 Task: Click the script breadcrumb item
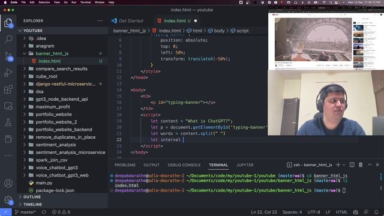coord(239,31)
